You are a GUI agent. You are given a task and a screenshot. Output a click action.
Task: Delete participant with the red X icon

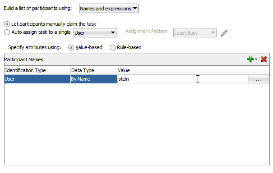(x=264, y=59)
